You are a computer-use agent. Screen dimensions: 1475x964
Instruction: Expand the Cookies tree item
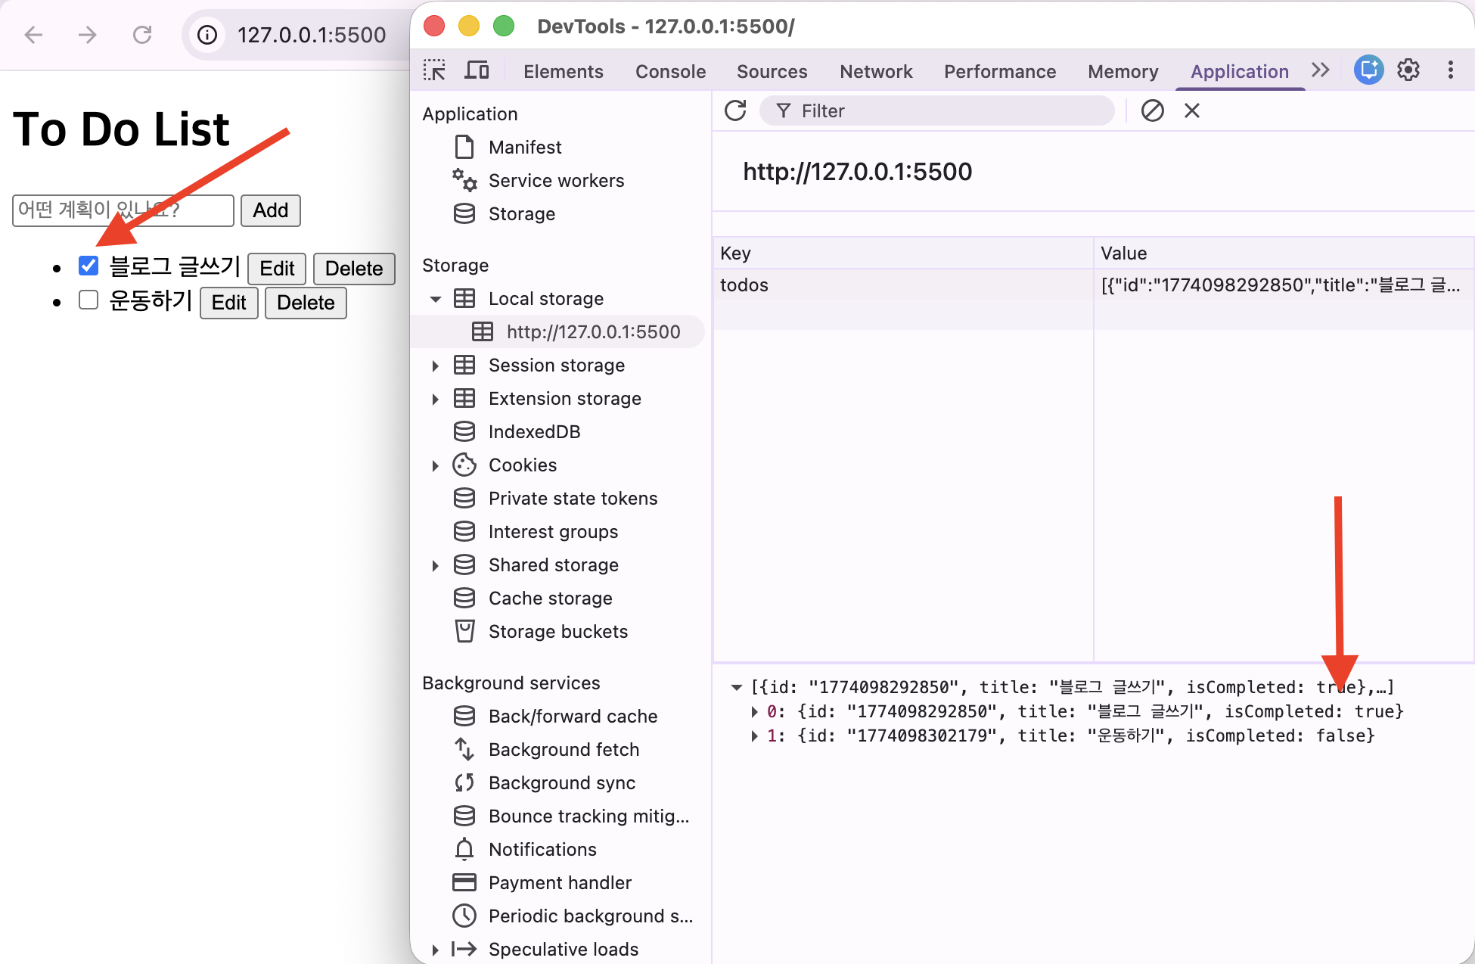pyautogui.click(x=436, y=465)
